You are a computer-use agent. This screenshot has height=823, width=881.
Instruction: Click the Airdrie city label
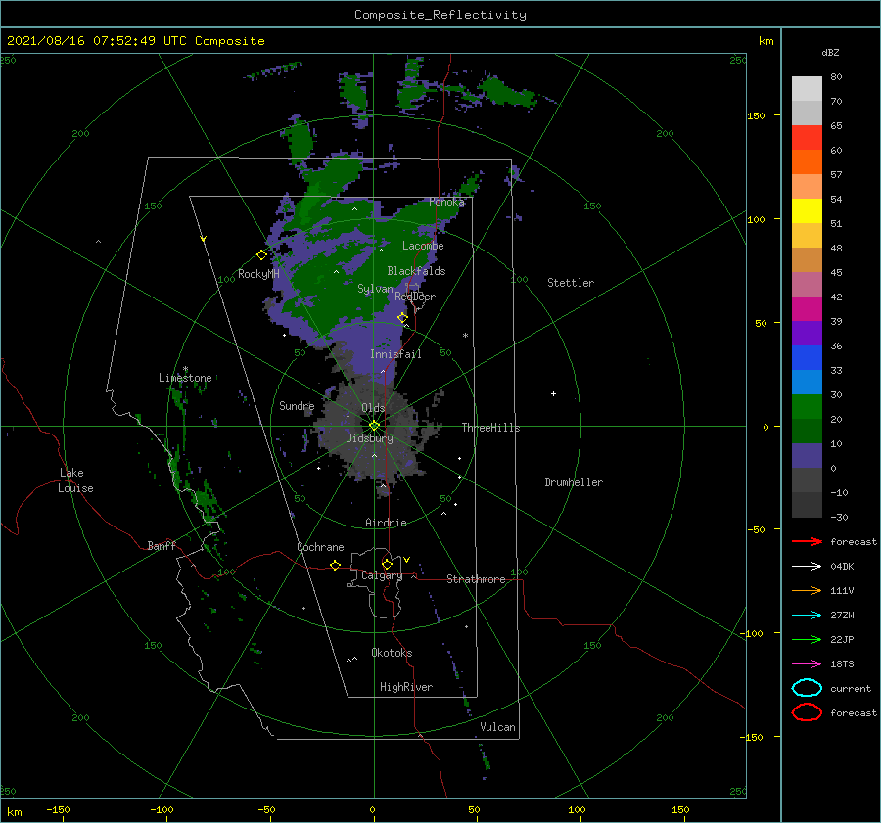pos(386,523)
